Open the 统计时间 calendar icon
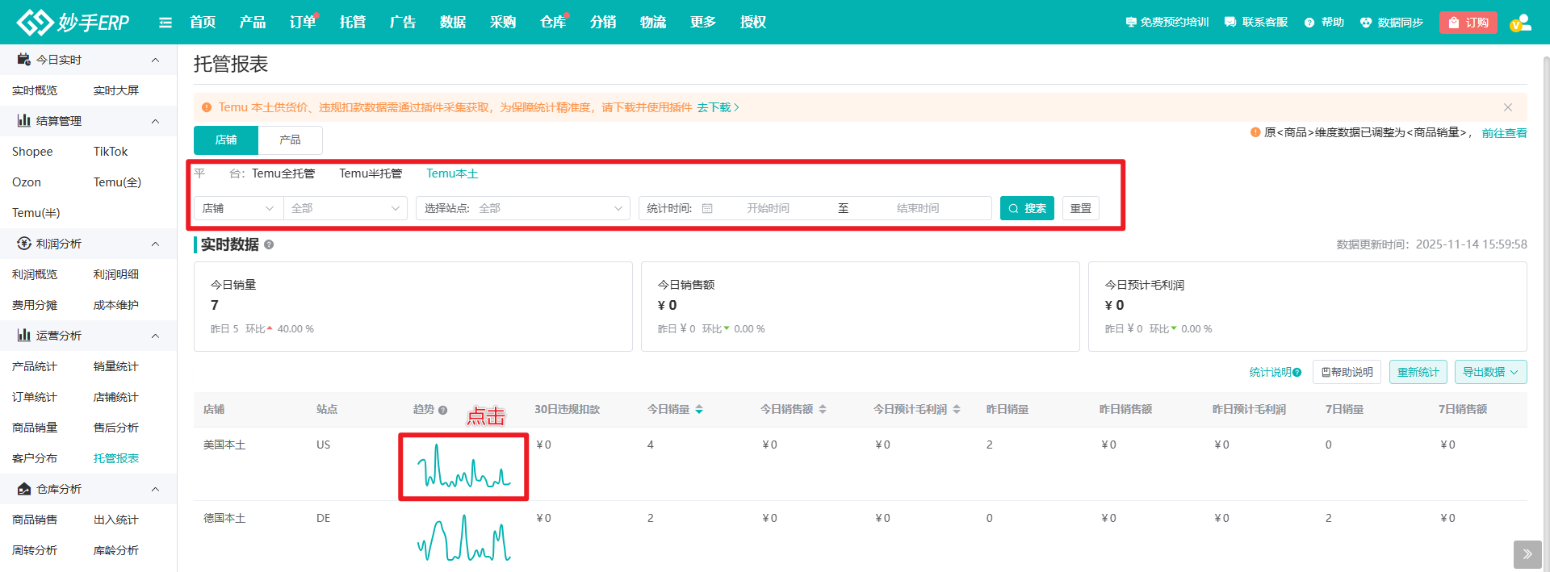Viewport: 1550px width, 572px height. pyautogui.click(x=707, y=208)
